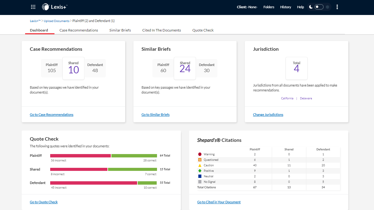Switch to the Case Recommendations tab
This screenshot has height=210, width=374.
79,30
